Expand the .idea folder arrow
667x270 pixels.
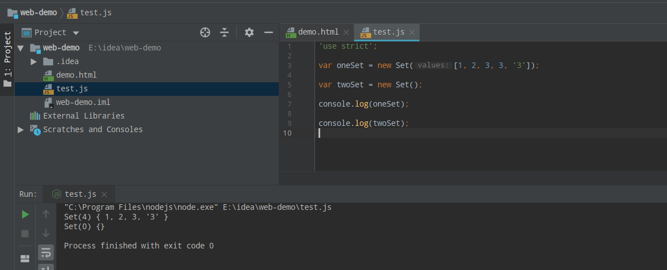[34, 62]
